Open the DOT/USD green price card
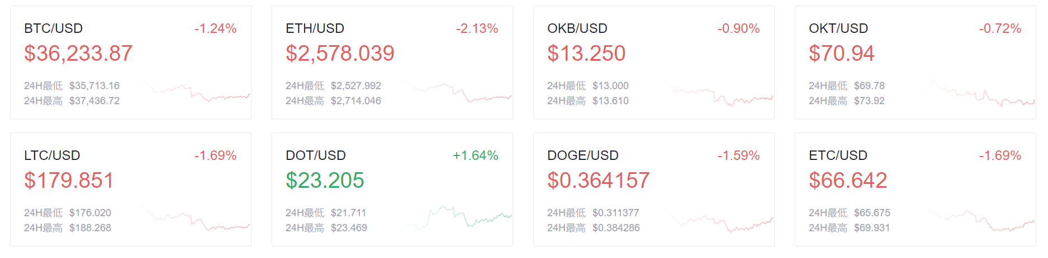The height and width of the screenshot is (258, 1048). click(392, 189)
